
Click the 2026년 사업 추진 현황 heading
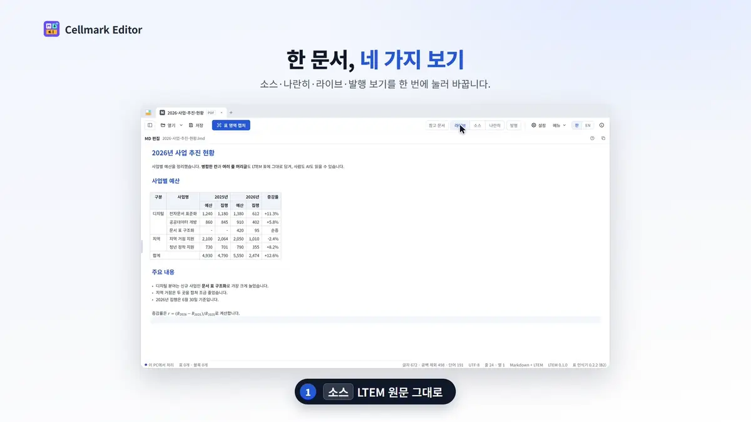point(183,153)
